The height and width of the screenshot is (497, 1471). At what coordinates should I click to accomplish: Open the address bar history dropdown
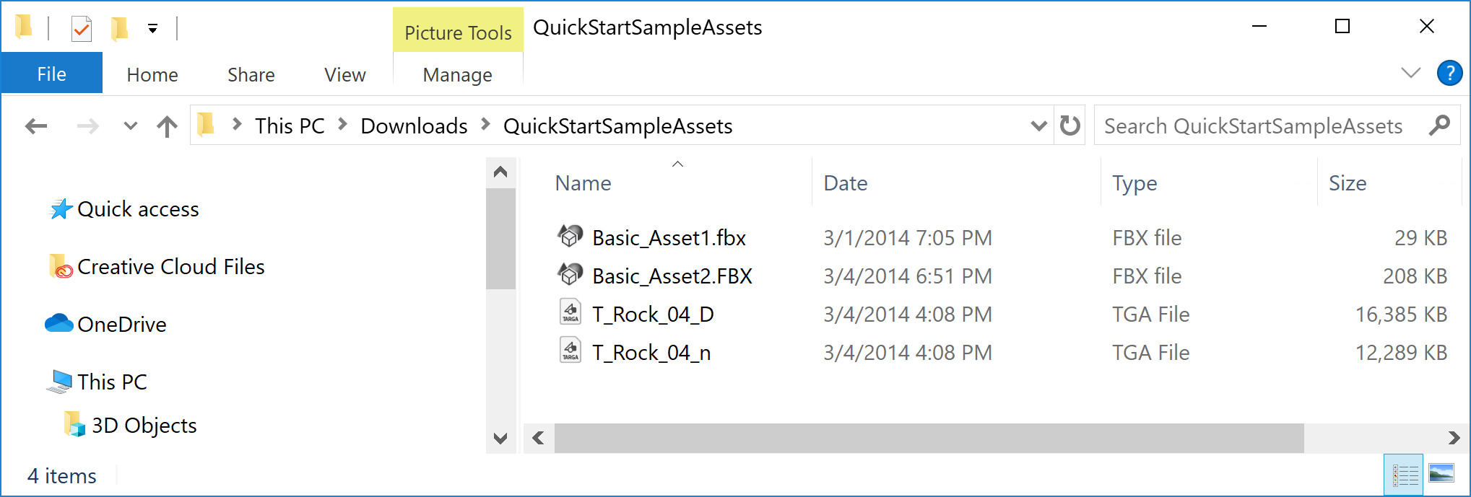[1038, 126]
